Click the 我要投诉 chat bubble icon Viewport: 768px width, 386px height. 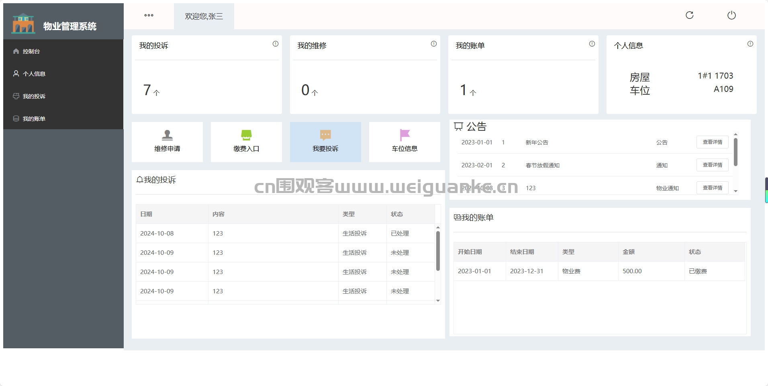coord(325,135)
